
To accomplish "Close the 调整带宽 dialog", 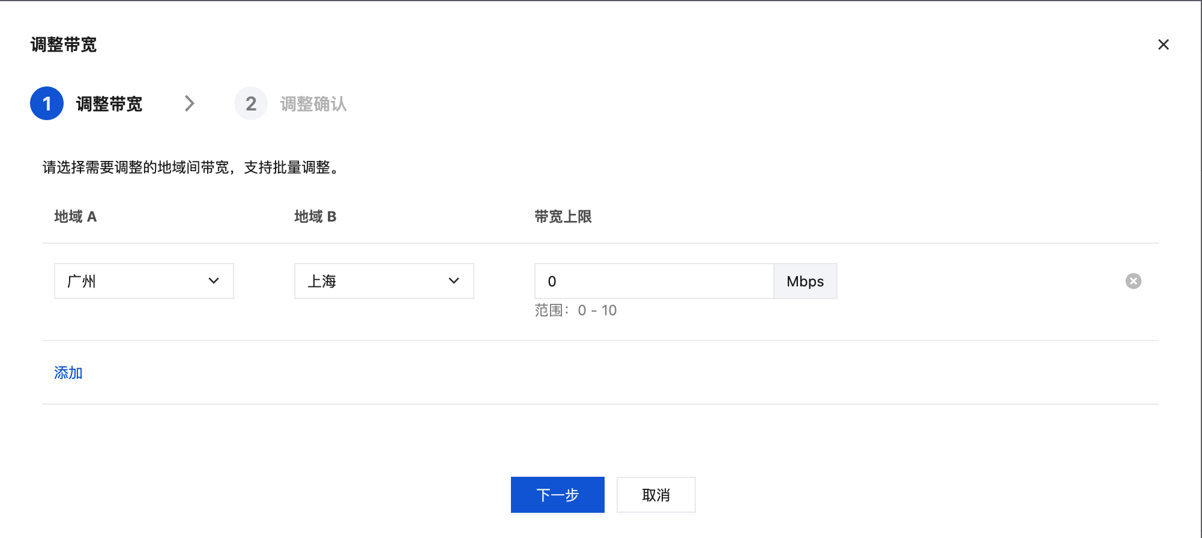I will point(1163,44).
